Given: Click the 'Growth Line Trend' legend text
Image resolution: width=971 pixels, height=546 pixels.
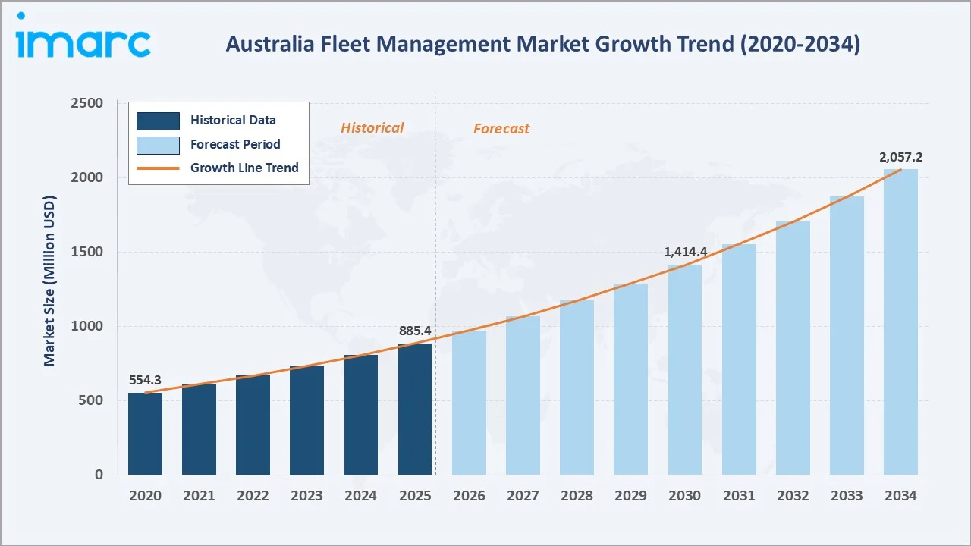Looking at the screenshot, I should tap(244, 168).
